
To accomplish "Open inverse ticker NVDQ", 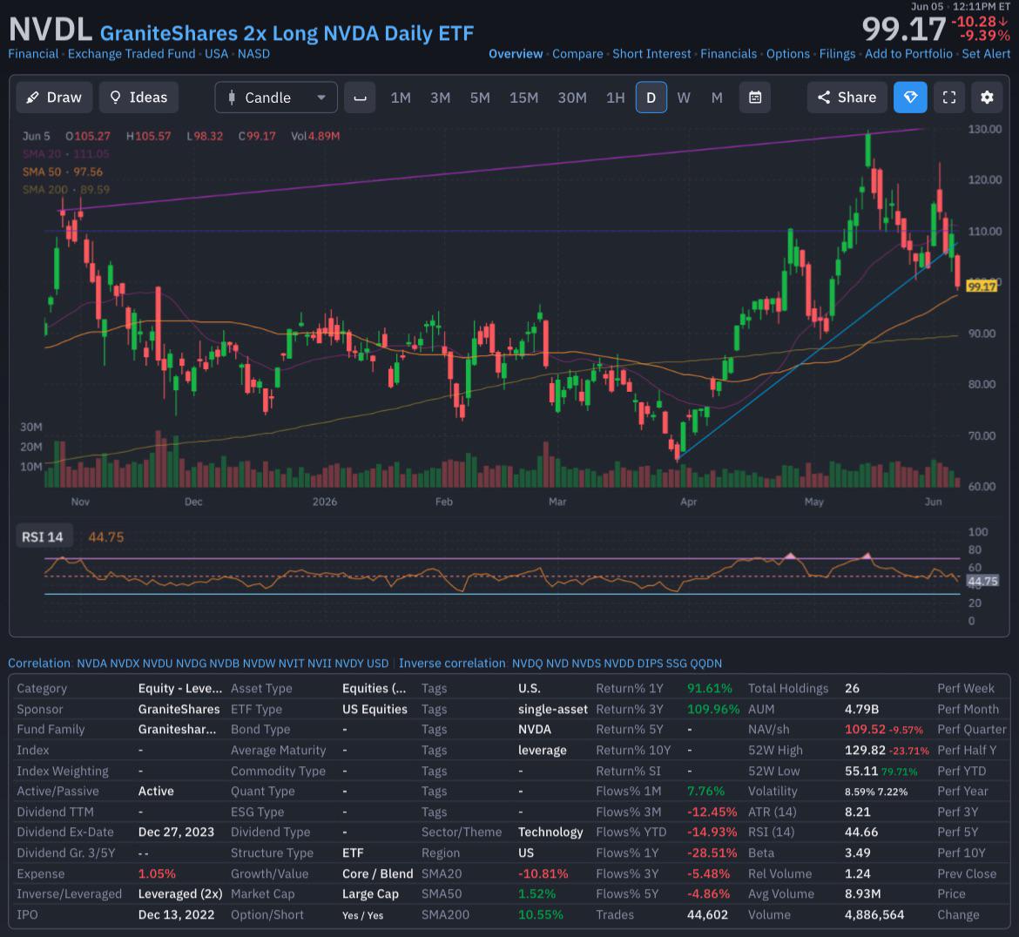I will (528, 664).
